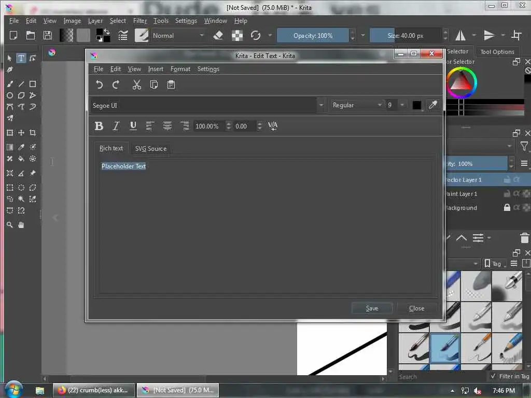Select the Crop tool in toolbox
Viewport: 531px width, 398px height.
[x=33, y=133]
